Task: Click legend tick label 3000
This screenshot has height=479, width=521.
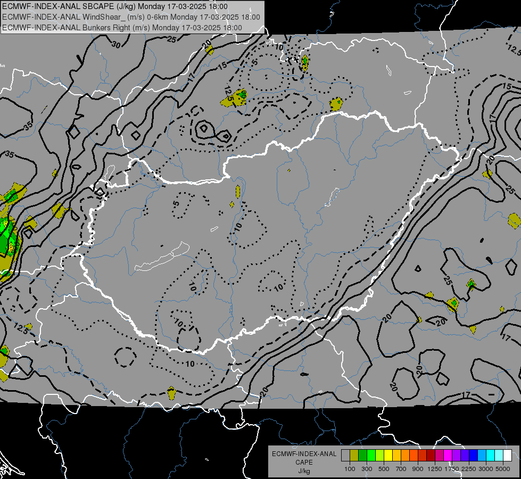Action: pos(486,469)
